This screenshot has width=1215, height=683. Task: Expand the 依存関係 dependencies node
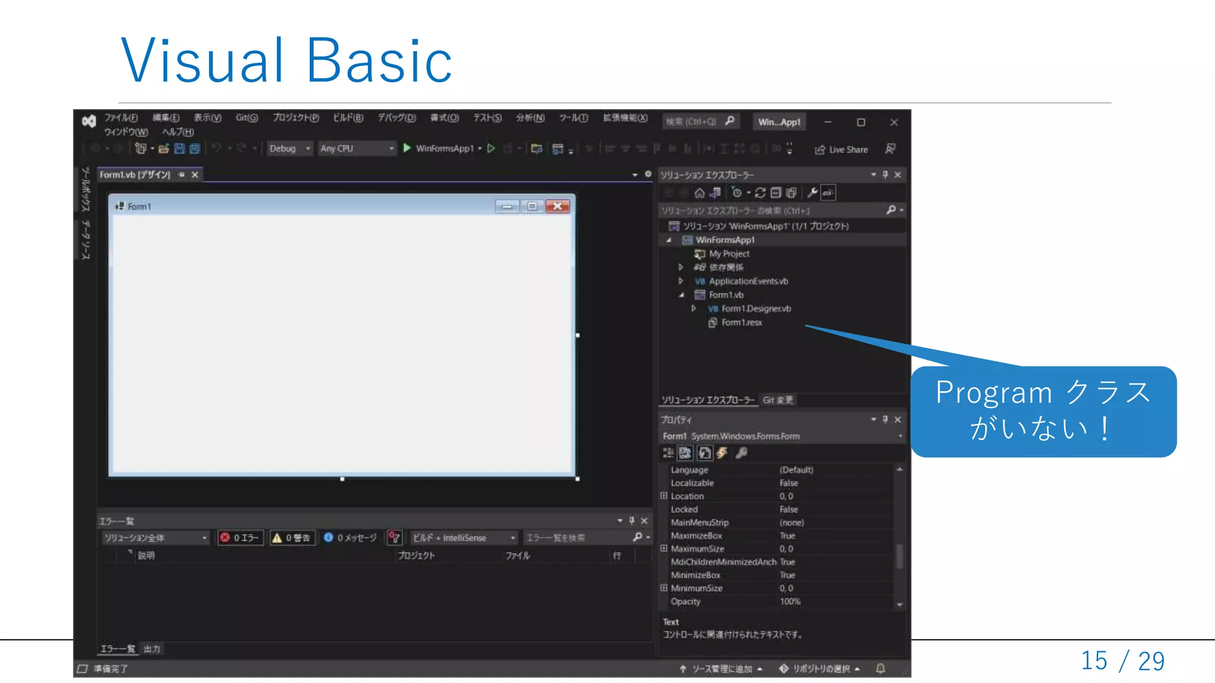point(680,267)
